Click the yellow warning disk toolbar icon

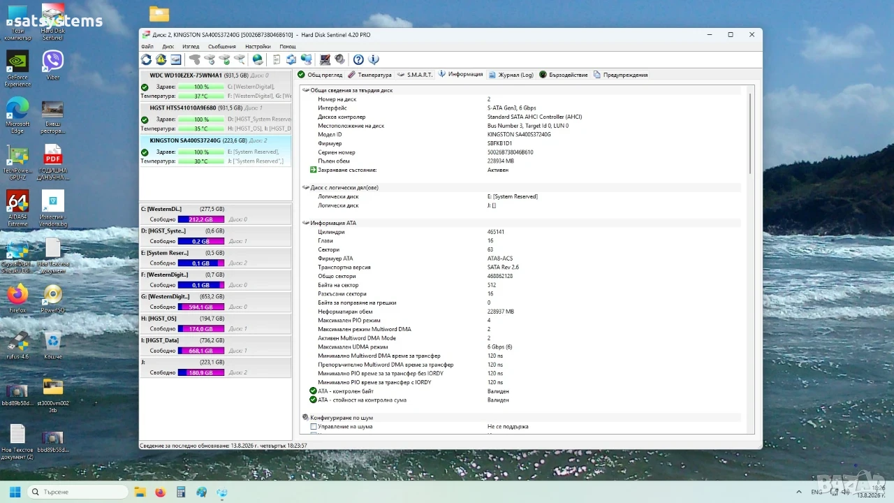coord(161,60)
